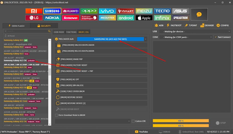Click the model search magnifier icon
Image resolution: width=233 pixels, height=134 pixels.
[x=50, y=31]
